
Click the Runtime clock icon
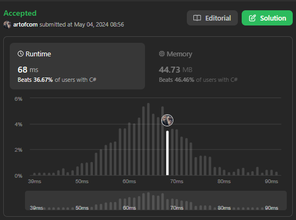pos(21,54)
